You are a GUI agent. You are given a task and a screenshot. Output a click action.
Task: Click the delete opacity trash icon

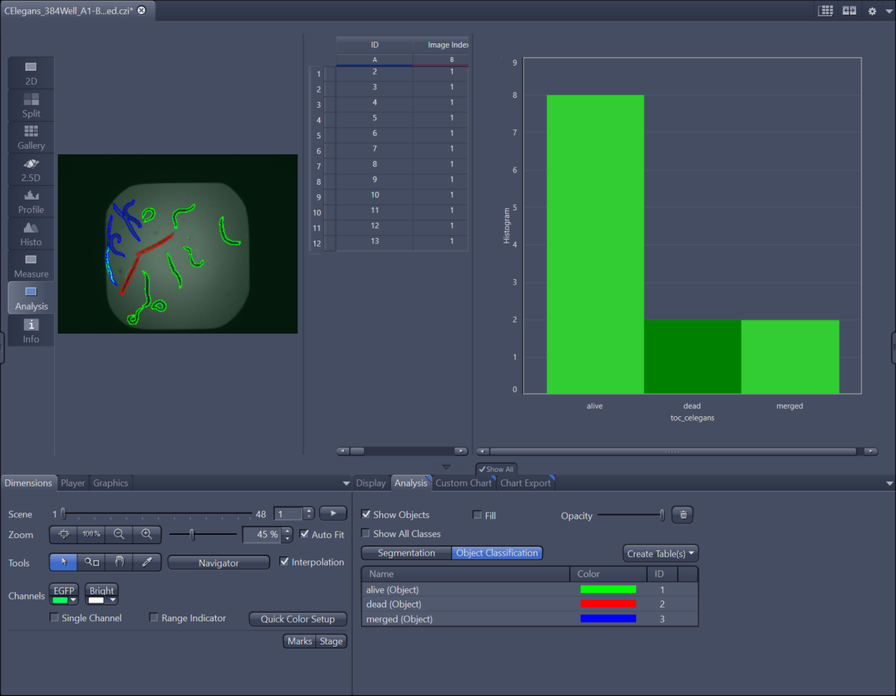coord(682,514)
